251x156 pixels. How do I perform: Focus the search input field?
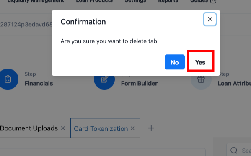[239, 151]
